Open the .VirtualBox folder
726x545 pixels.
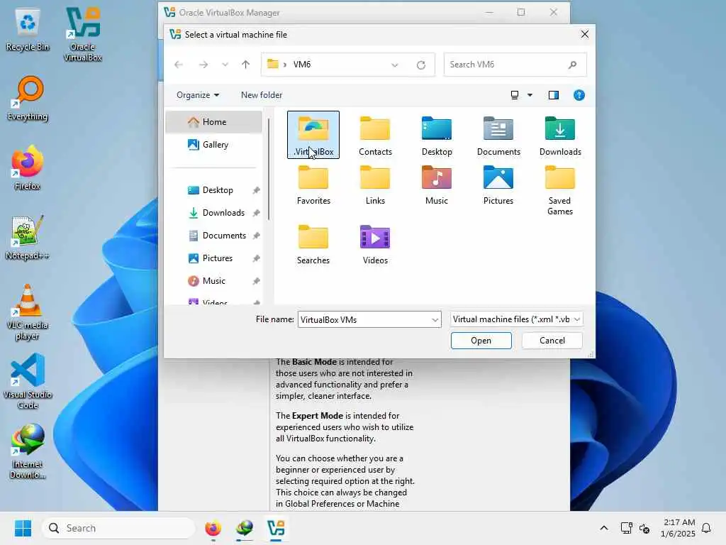point(313,134)
